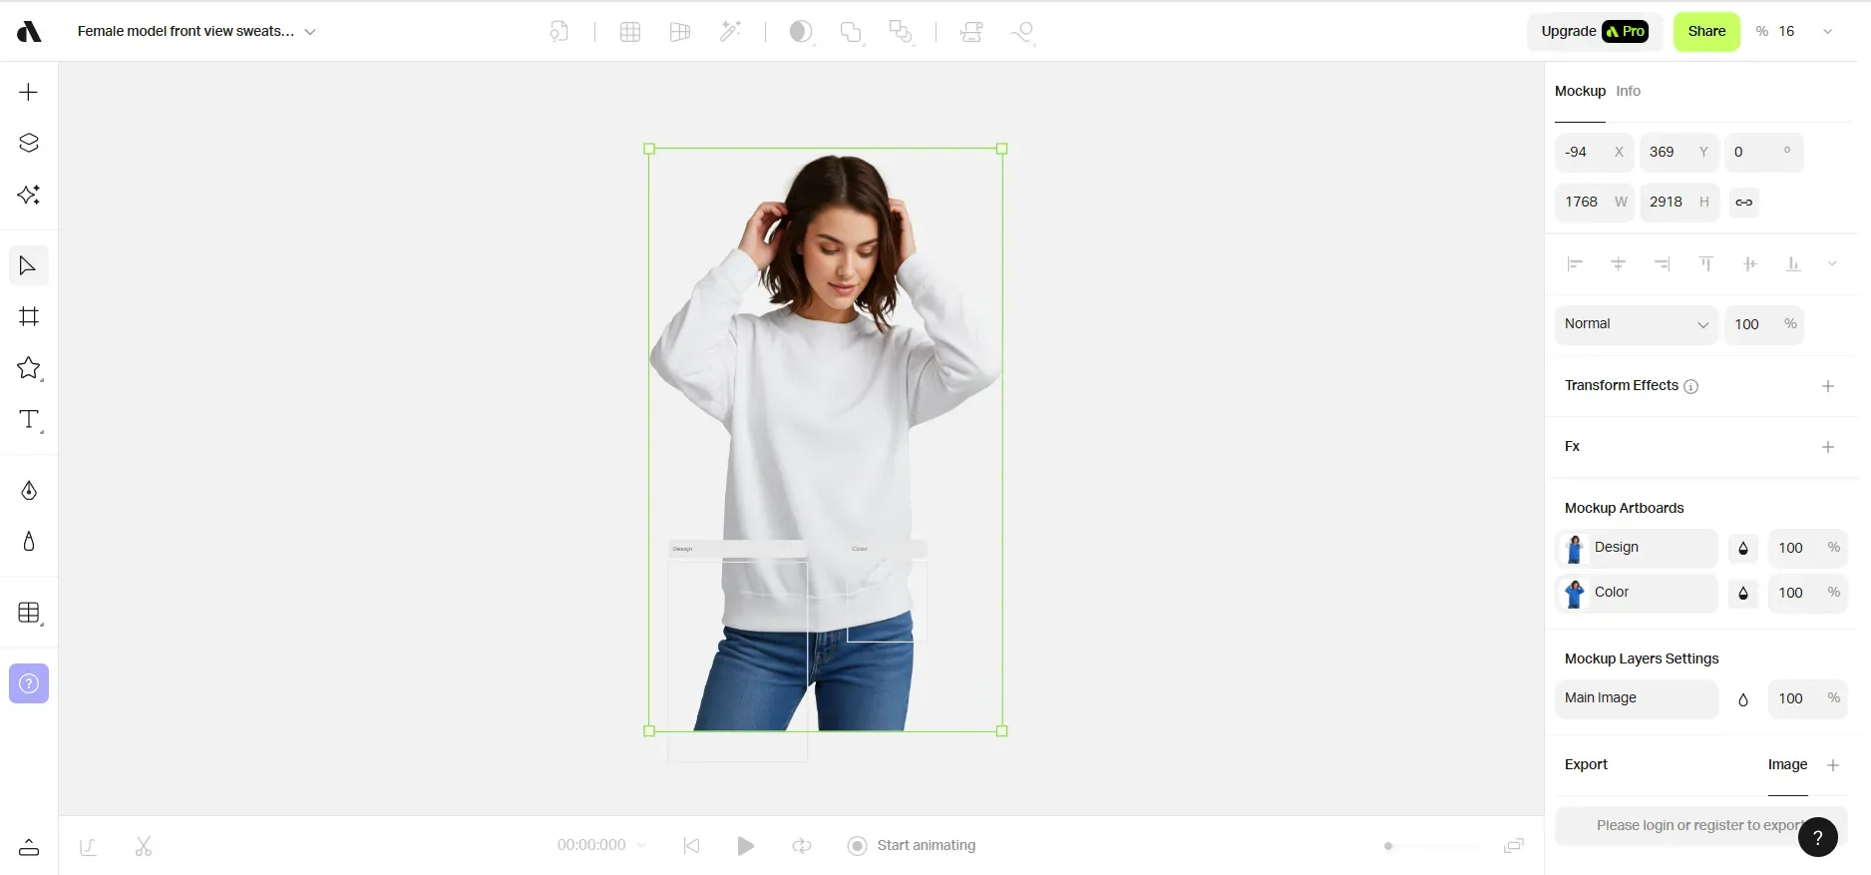This screenshot has width=1871, height=875.
Task: Open the purple help question button
Action: coord(29,683)
